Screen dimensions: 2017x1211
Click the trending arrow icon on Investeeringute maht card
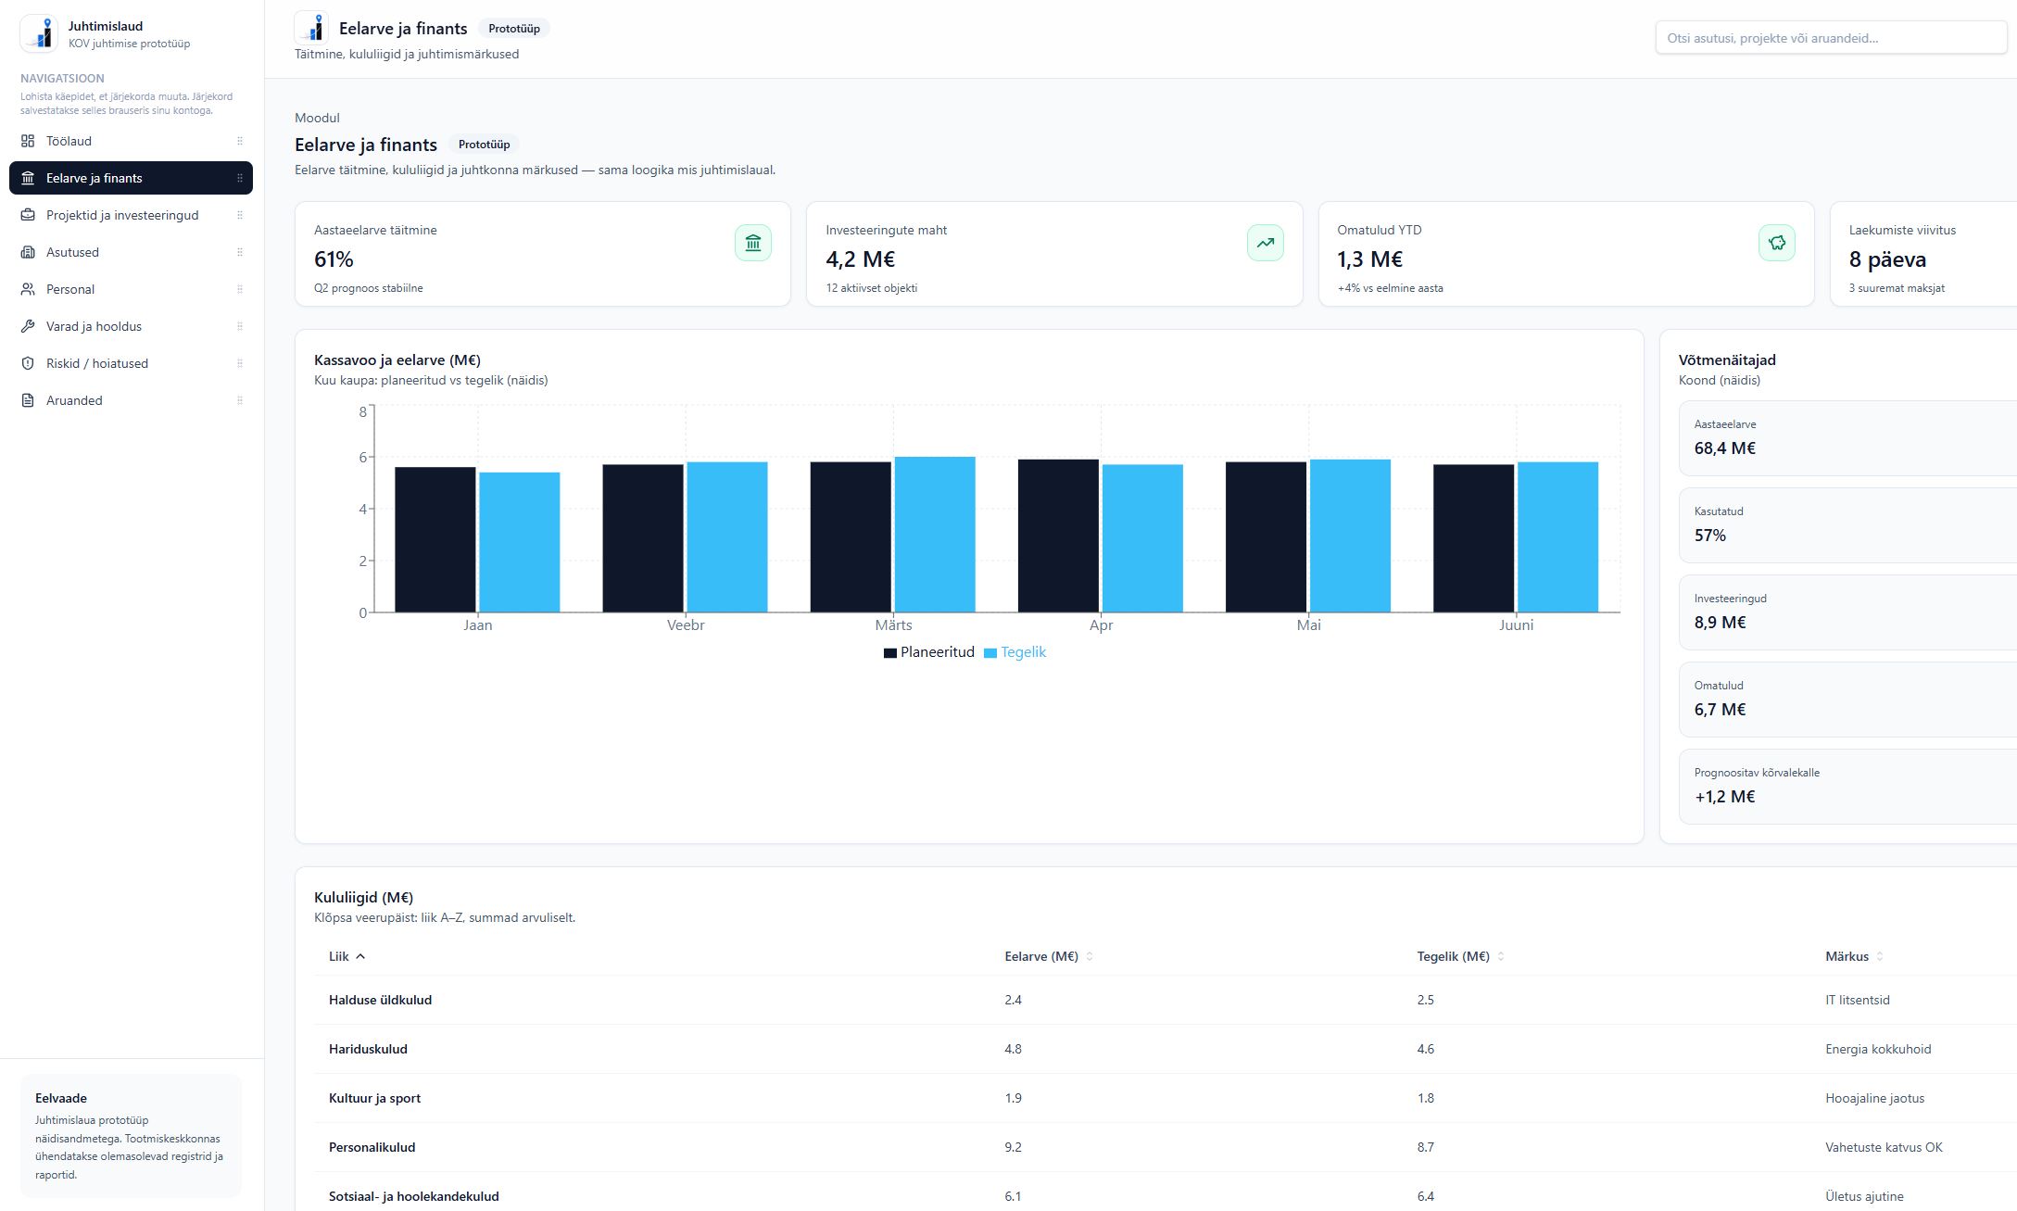pyautogui.click(x=1265, y=243)
